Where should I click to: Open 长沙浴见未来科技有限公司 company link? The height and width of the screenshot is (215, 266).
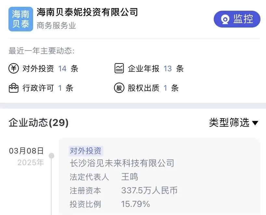122,163
